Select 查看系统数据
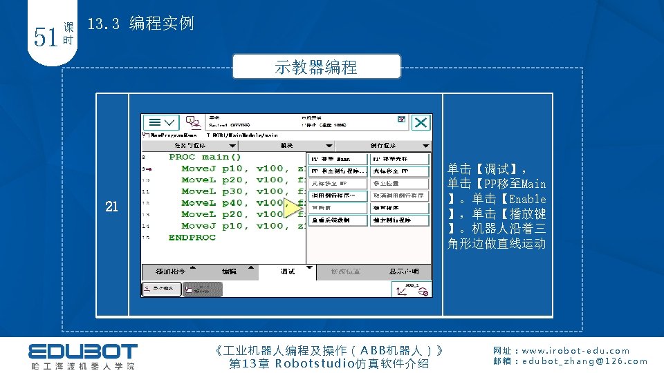664x373 pixels. (338, 220)
